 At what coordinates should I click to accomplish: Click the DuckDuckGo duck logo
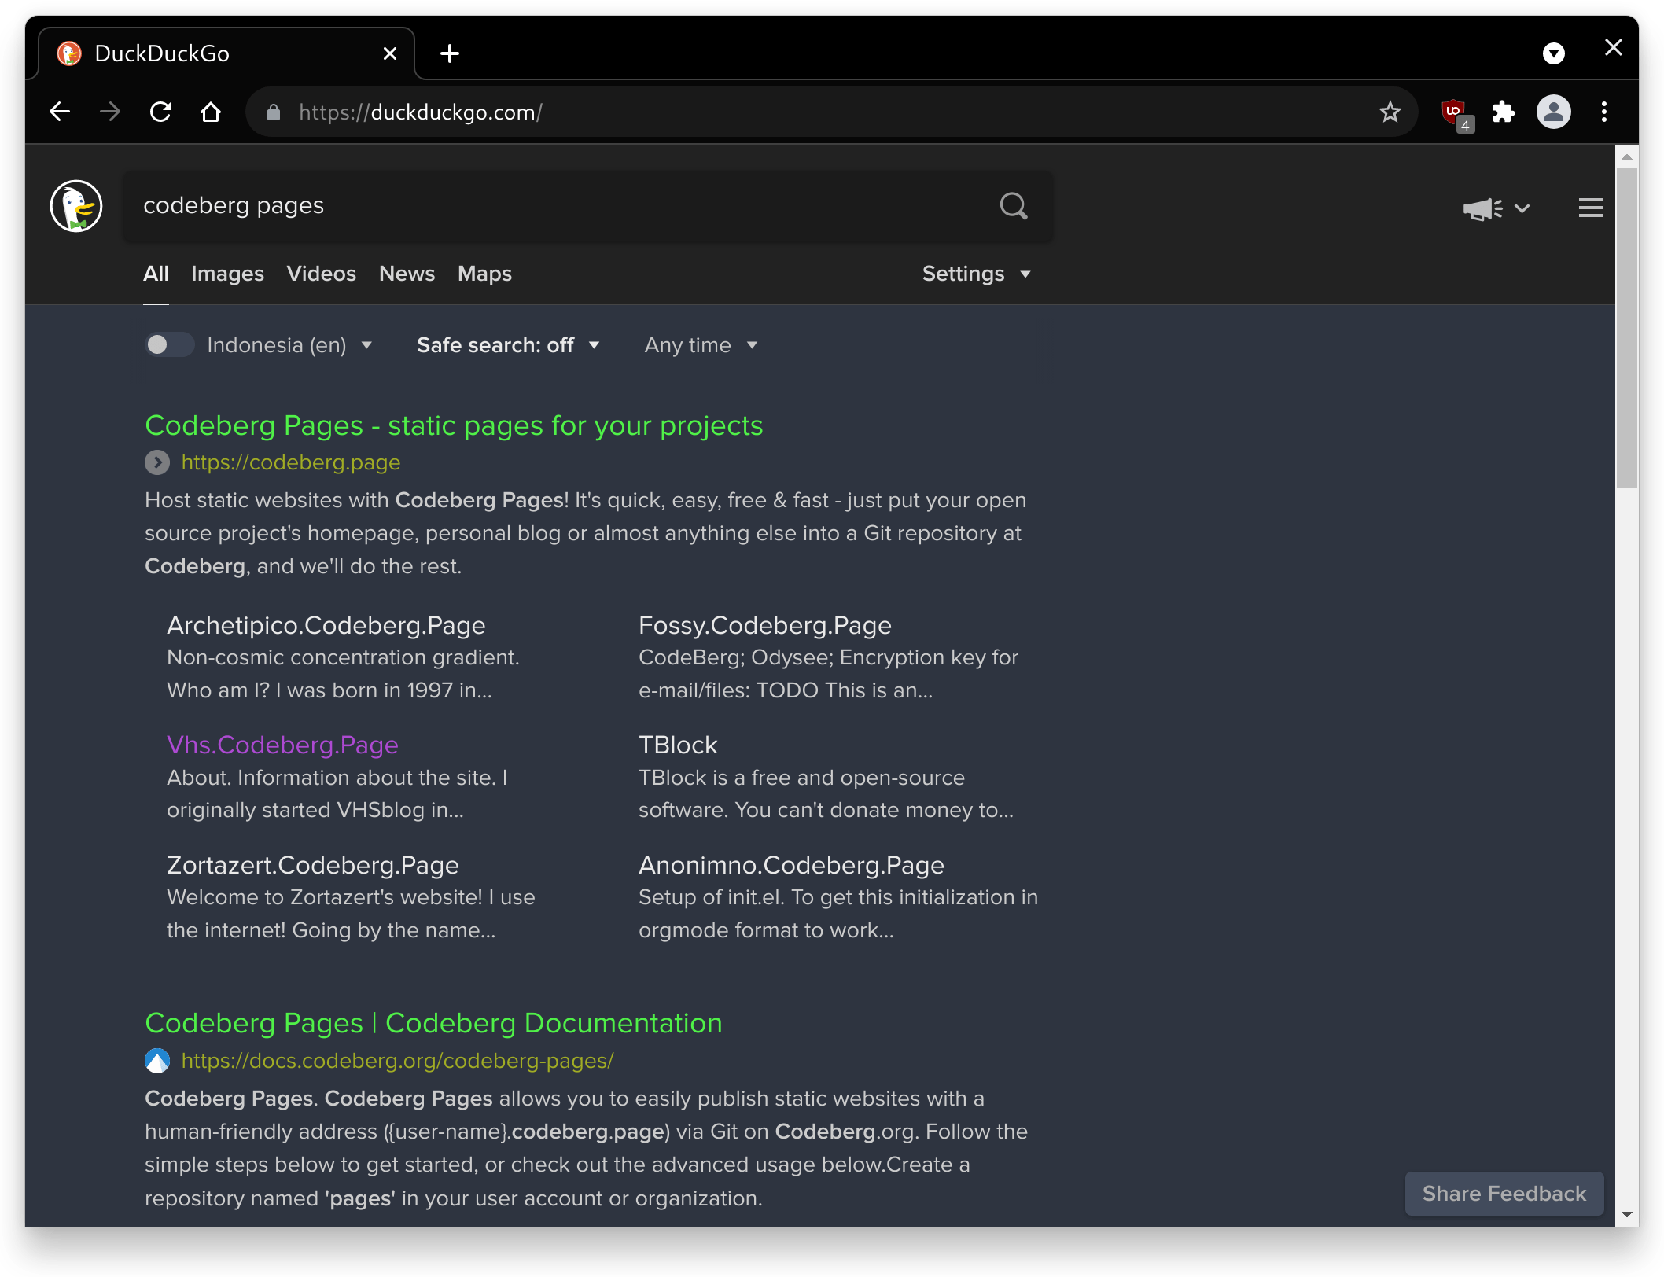coord(76,206)
